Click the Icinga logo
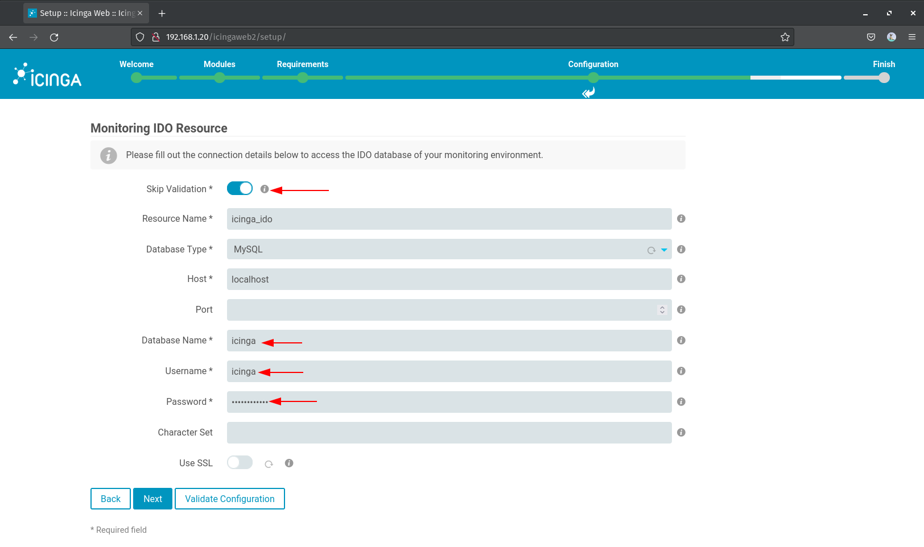 [x=47, y=74]
